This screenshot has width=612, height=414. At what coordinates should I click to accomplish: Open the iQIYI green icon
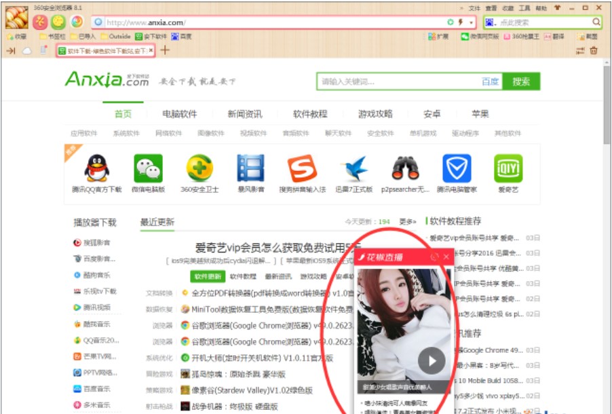tap(508, 168)
